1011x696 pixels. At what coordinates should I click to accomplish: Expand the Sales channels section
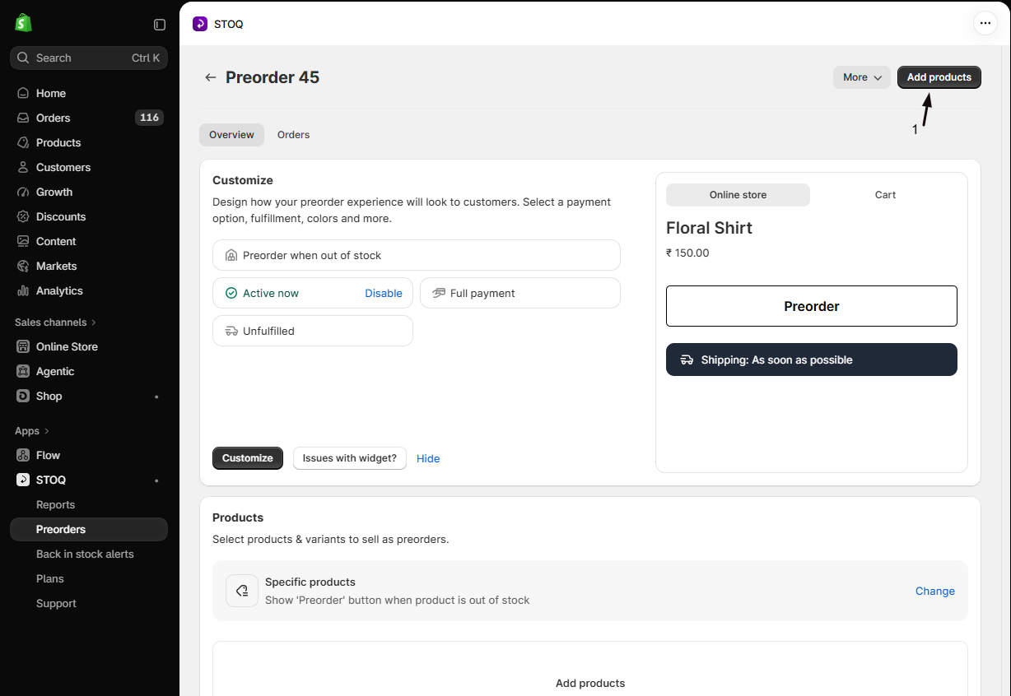[x=55, y=322]
